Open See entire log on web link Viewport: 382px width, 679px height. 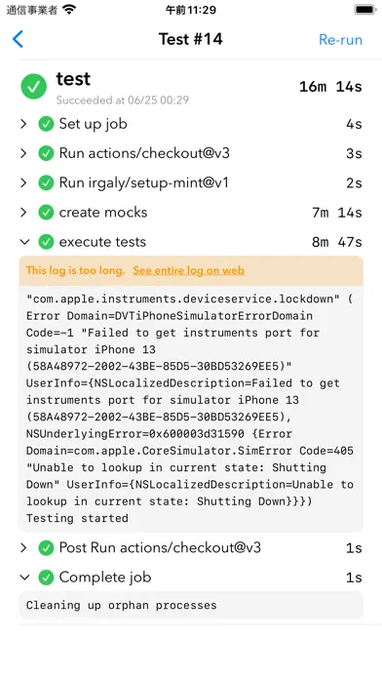pos(189,270)
